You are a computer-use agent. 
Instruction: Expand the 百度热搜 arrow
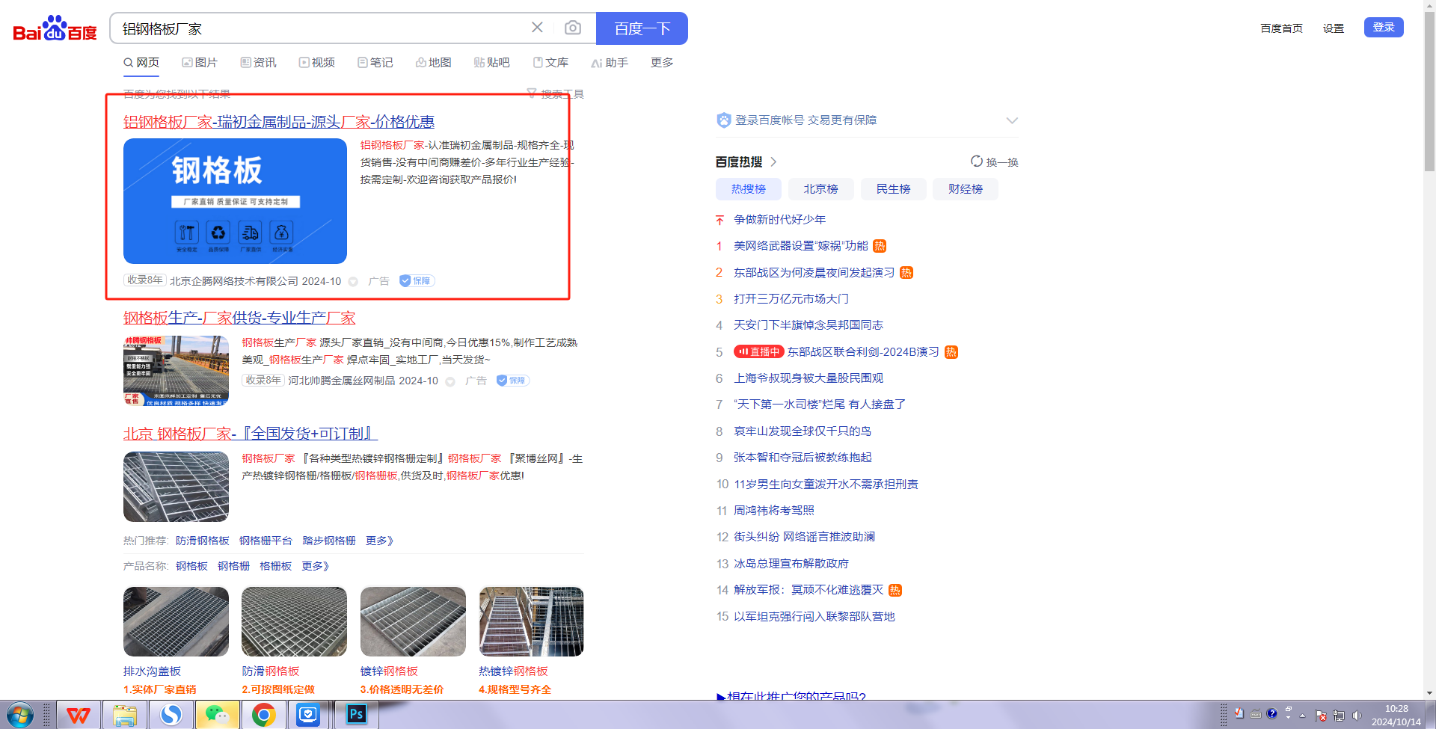[x=774, y=162]
